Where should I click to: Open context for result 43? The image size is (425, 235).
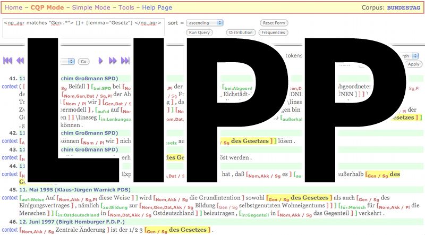tap(10, 158)
